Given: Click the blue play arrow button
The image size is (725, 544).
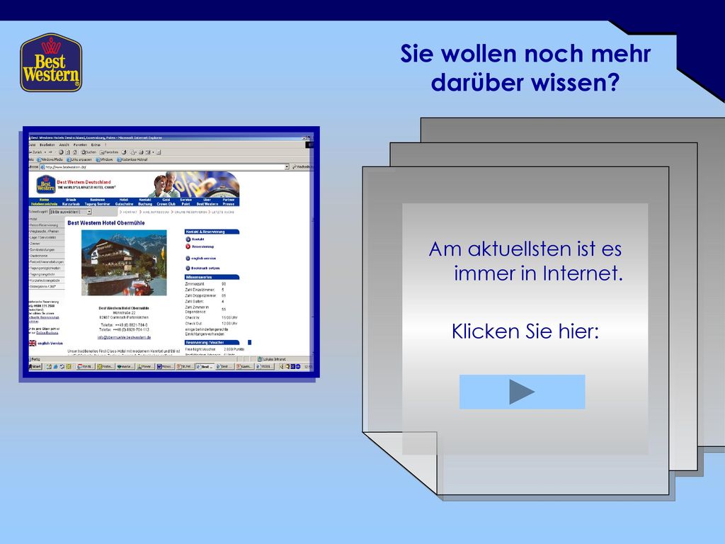Looking at the screenshot, I should pos(522,392).
